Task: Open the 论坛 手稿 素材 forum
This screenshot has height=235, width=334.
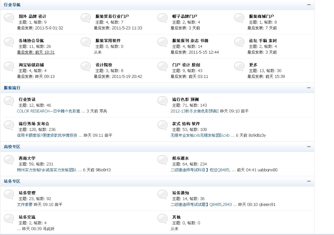Action: pyautogui.click(x=263, y=41)
